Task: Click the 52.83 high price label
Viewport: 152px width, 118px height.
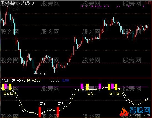Action: coord(15,8)
